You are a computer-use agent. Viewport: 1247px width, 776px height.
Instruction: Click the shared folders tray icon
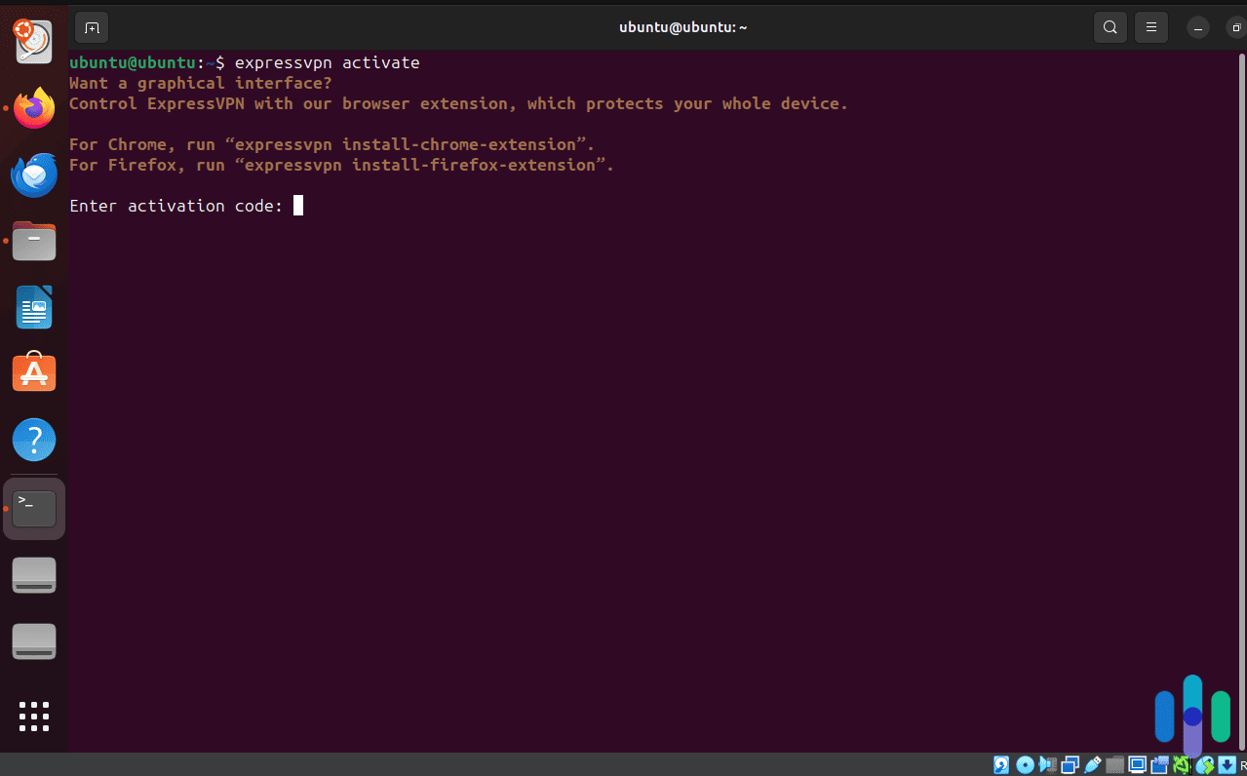[x=1114, y=764]
